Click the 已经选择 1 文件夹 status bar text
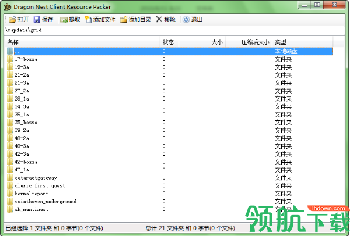Image resolution: width=350 pixels, height=236 pixels. click(54, 228)
